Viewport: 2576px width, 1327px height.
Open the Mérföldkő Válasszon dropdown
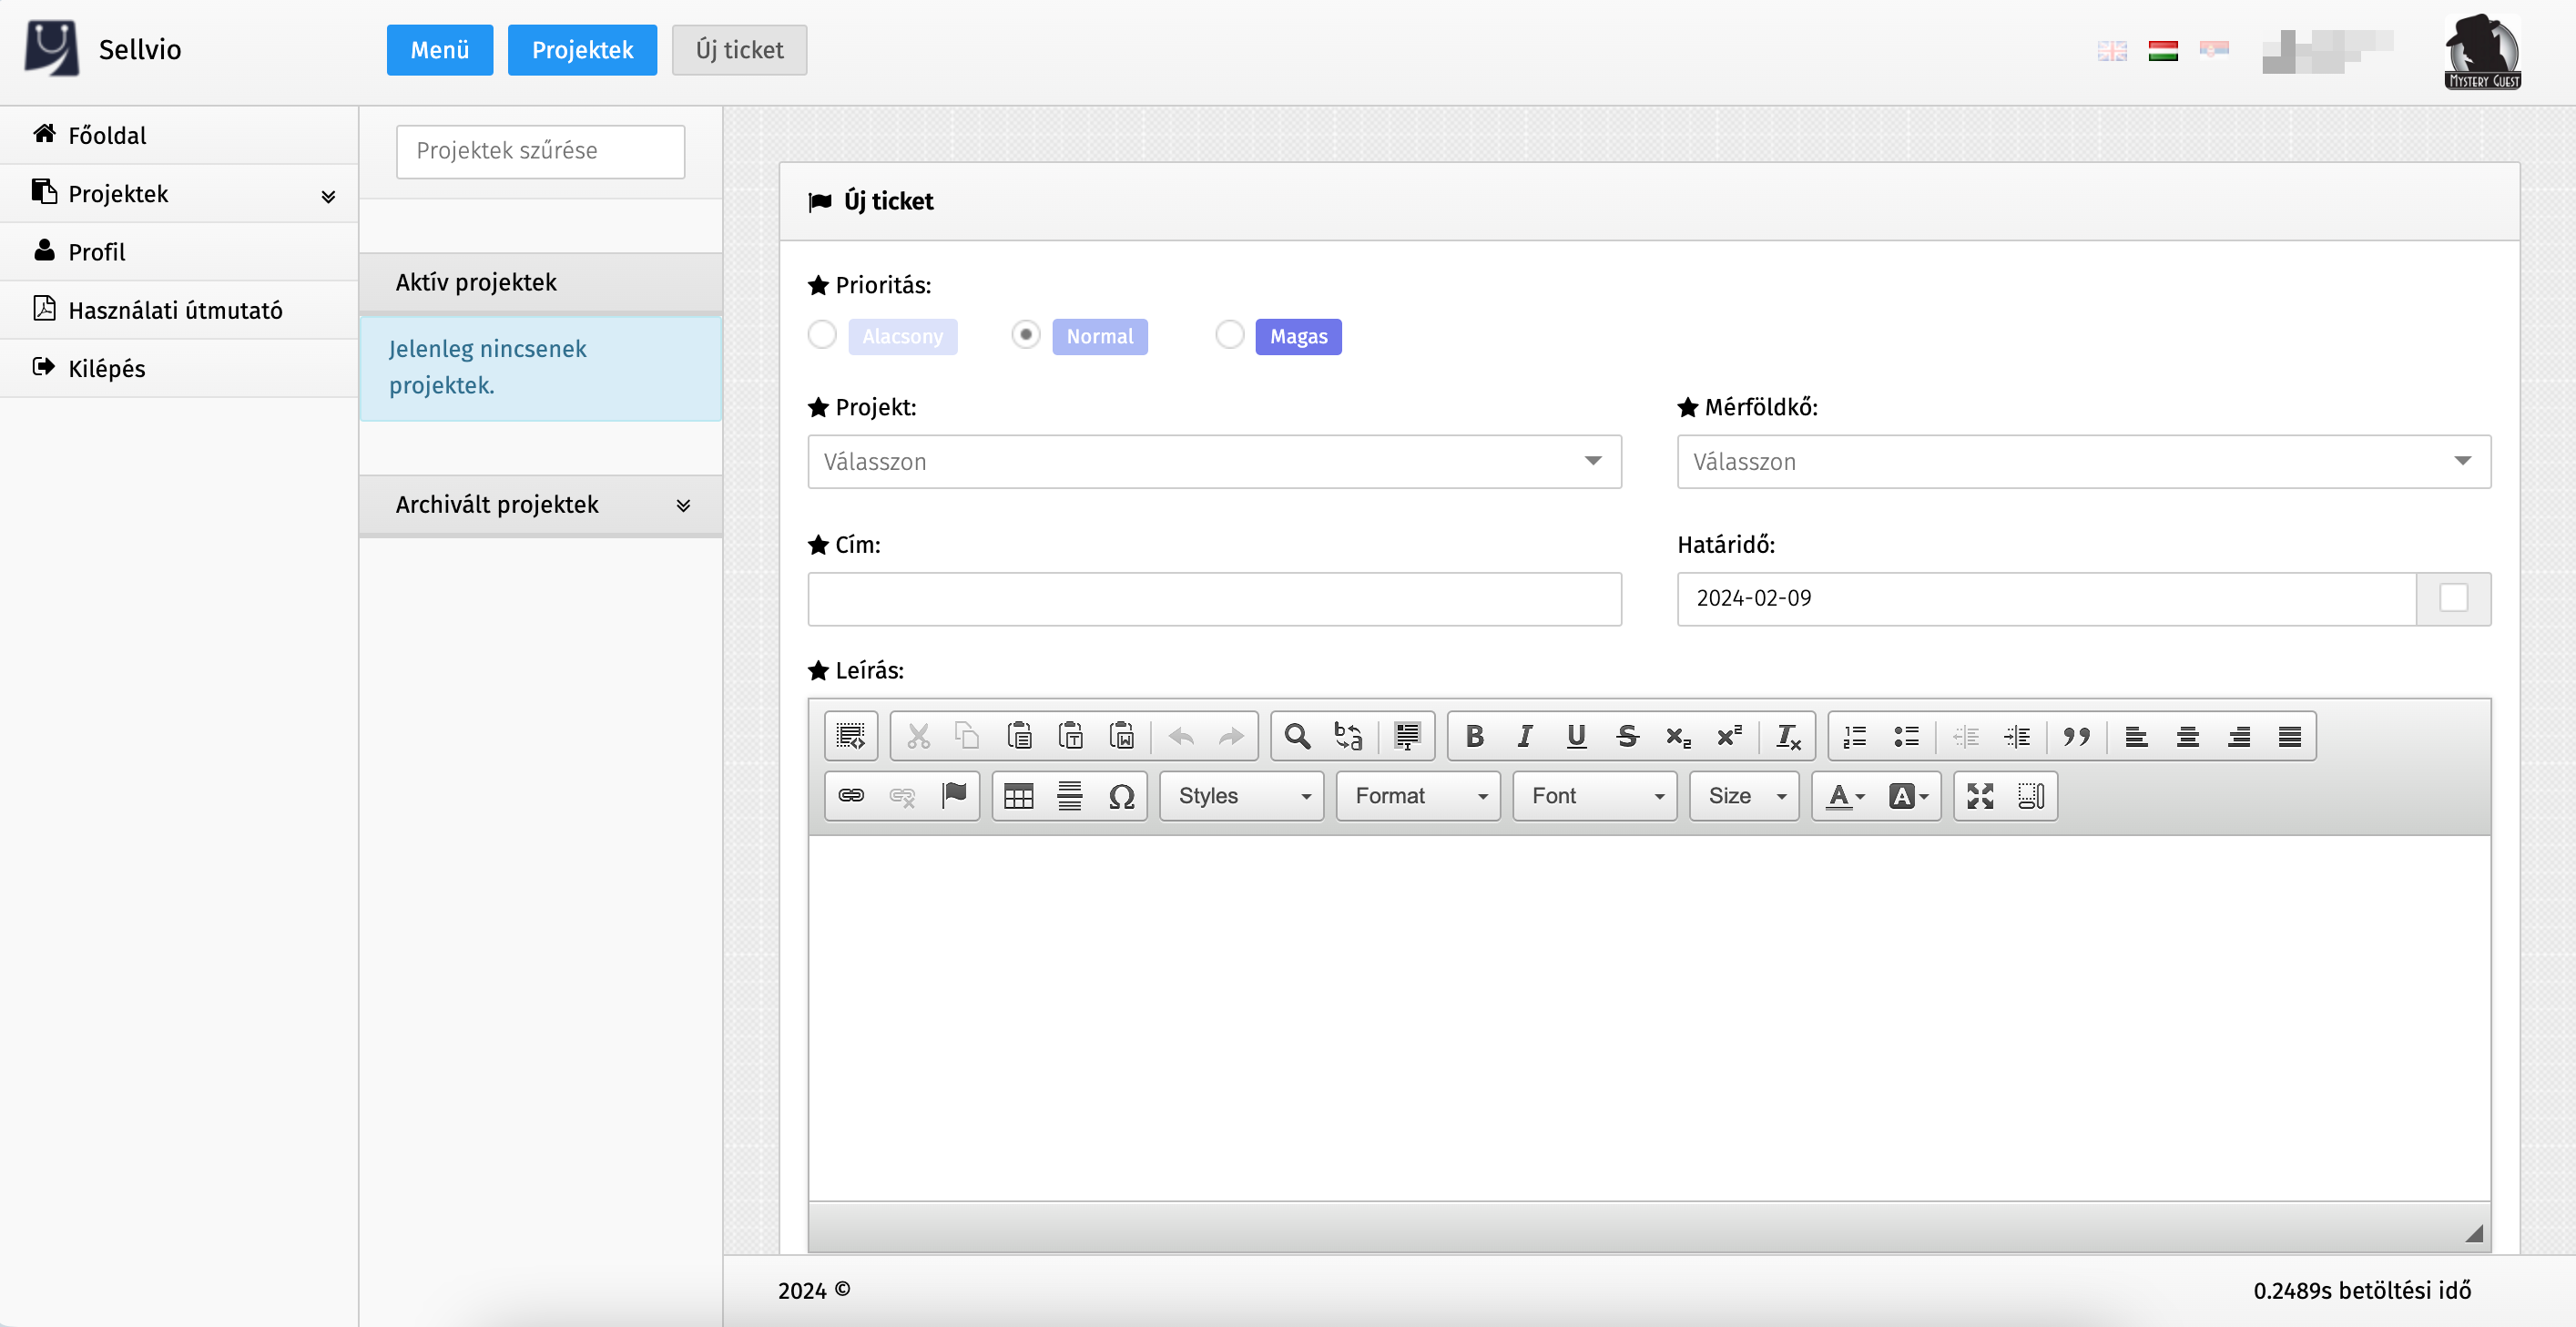2083,462
